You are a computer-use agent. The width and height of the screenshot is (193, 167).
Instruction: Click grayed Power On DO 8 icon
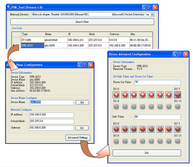coord(116,107)
